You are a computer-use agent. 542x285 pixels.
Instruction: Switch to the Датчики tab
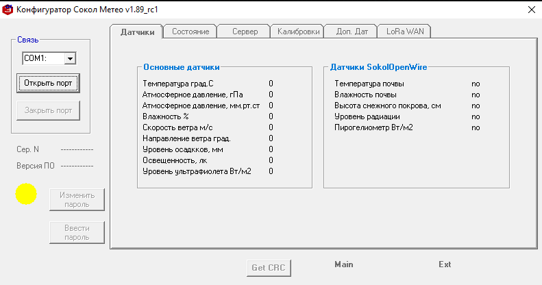point(137,32)
